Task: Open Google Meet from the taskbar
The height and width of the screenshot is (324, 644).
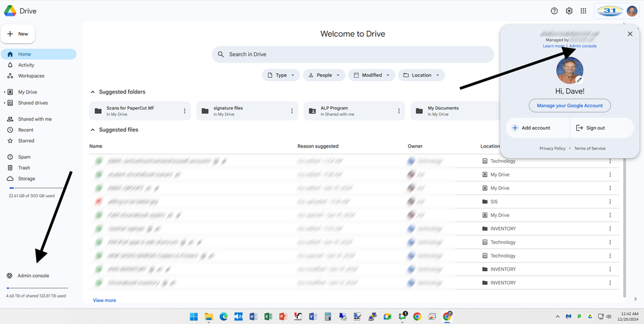Action: (387, 317)
